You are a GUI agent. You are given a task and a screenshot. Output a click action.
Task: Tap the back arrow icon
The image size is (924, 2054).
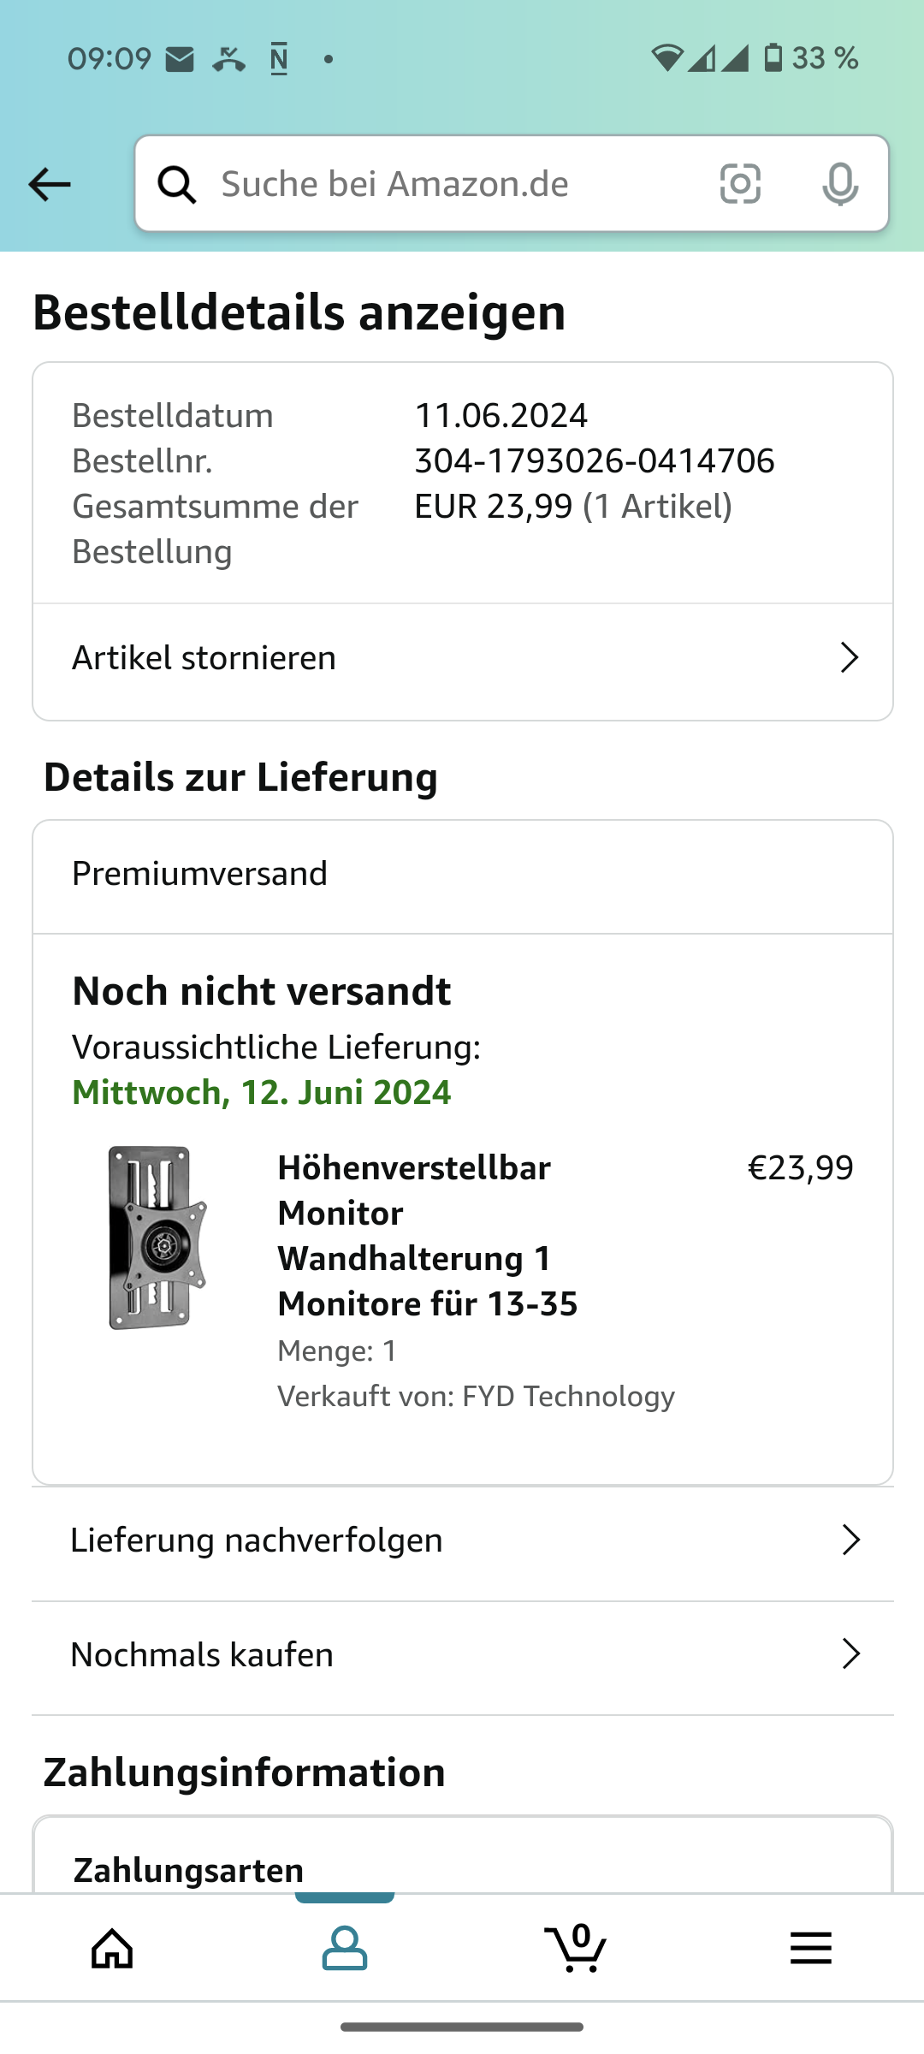pyautogui.click(x=50, y=184)
